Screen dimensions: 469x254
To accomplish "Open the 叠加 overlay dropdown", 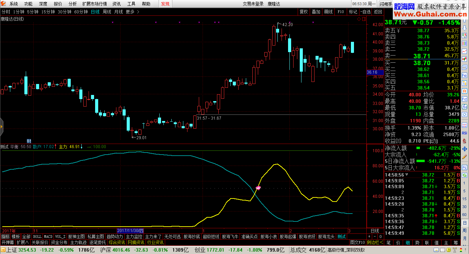I will coord(316,12).
